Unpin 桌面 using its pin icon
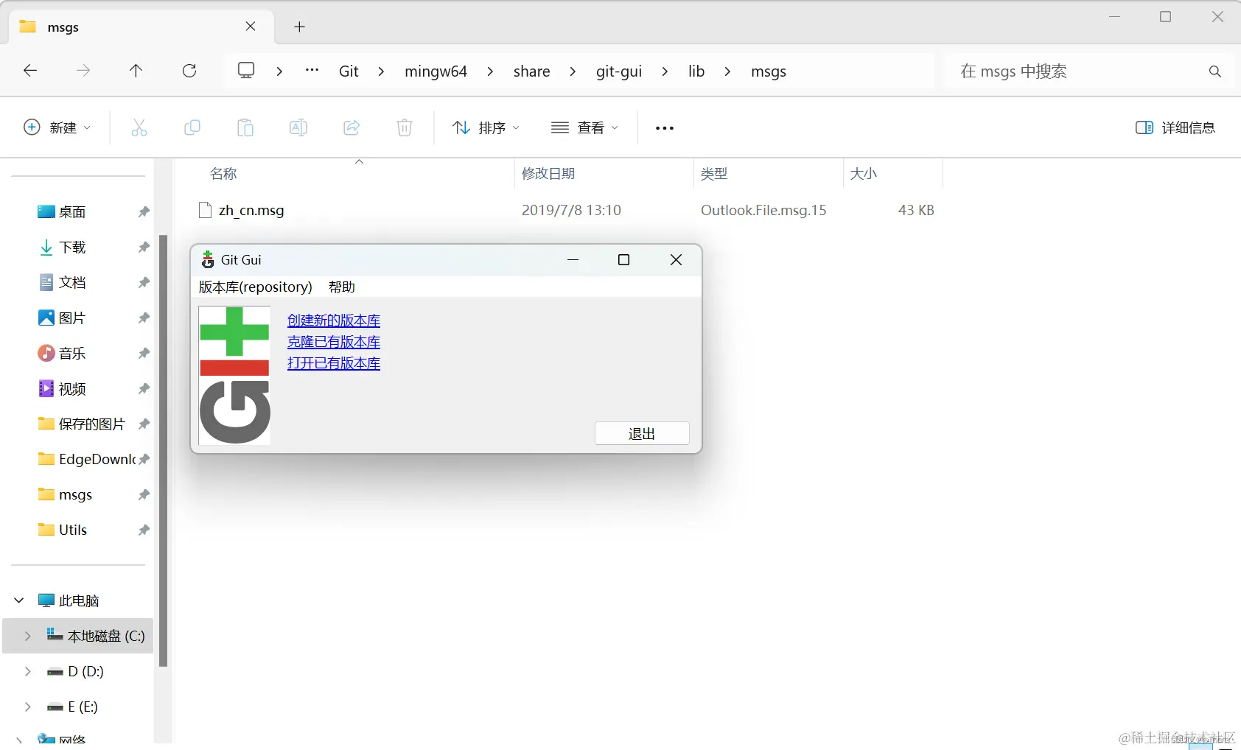1241x750 pixels. pos(144,212)
